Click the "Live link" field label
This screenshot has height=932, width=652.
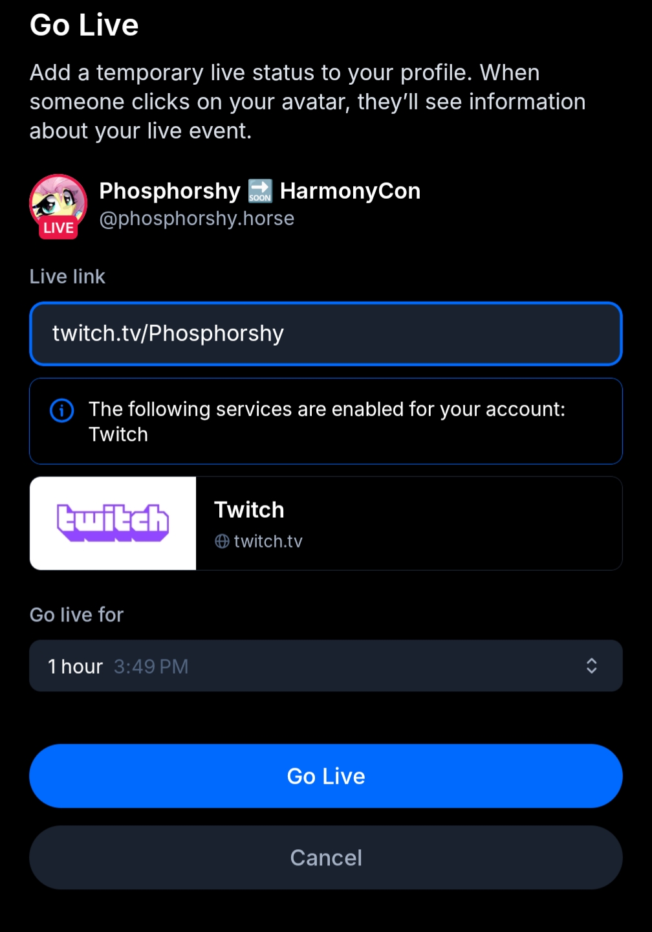[67, 276]
